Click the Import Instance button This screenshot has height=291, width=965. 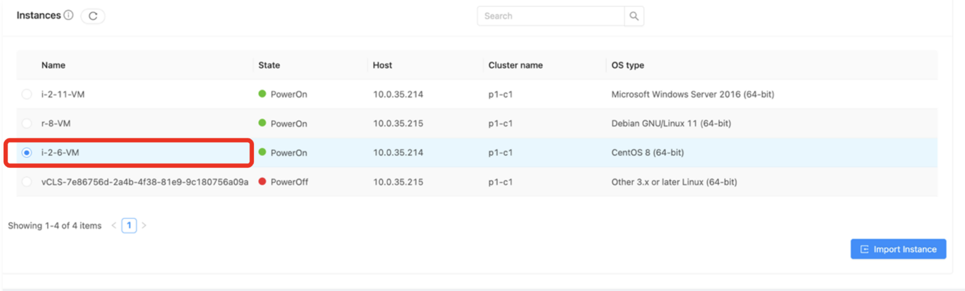898,249
